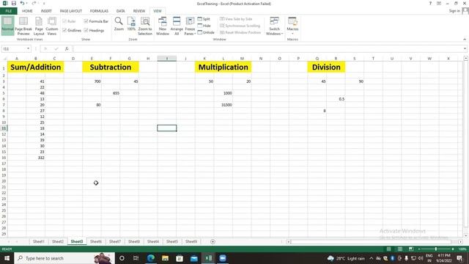
Task: Click the taskbar search box
Action: [64, 258]
